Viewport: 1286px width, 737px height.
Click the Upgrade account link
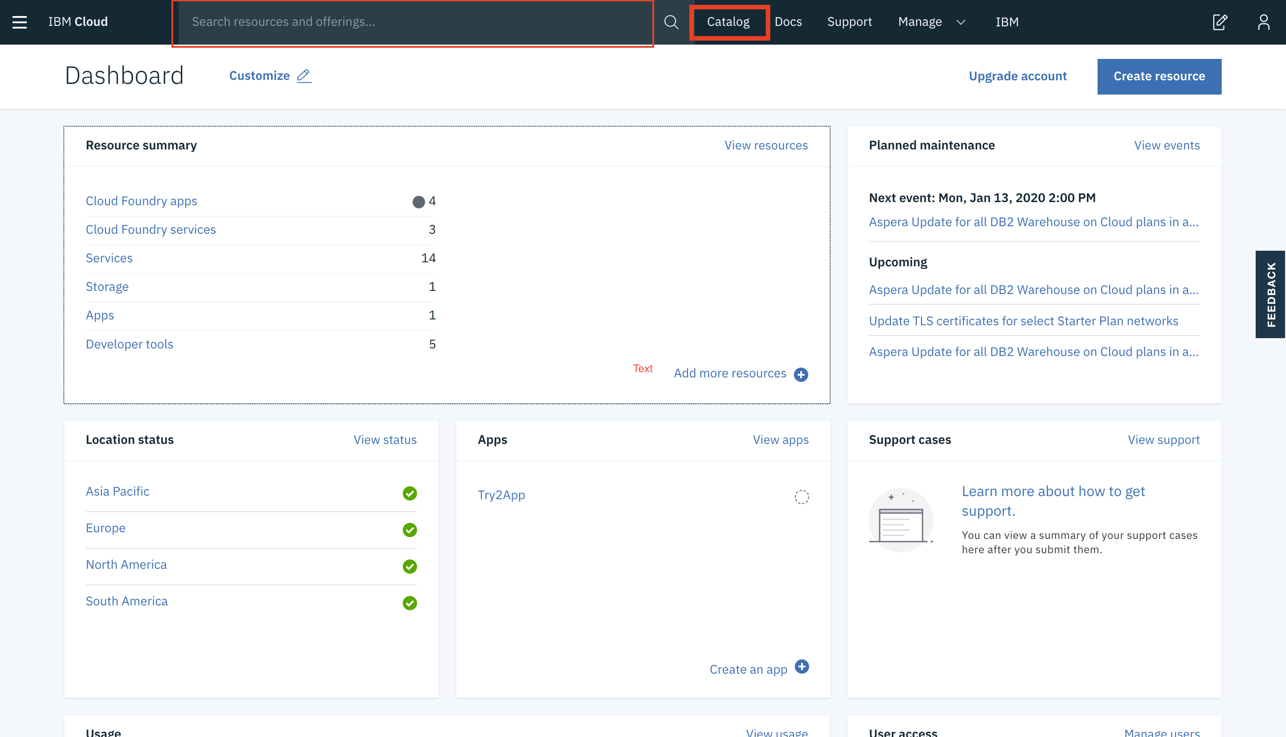tap(1017, 76)
